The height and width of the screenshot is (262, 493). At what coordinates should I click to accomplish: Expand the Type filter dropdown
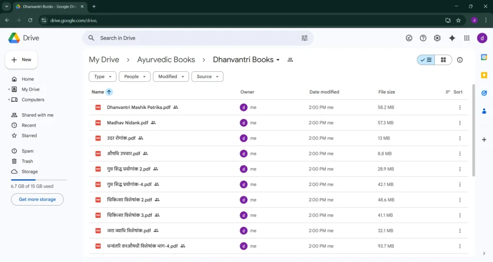coord(103,77)
